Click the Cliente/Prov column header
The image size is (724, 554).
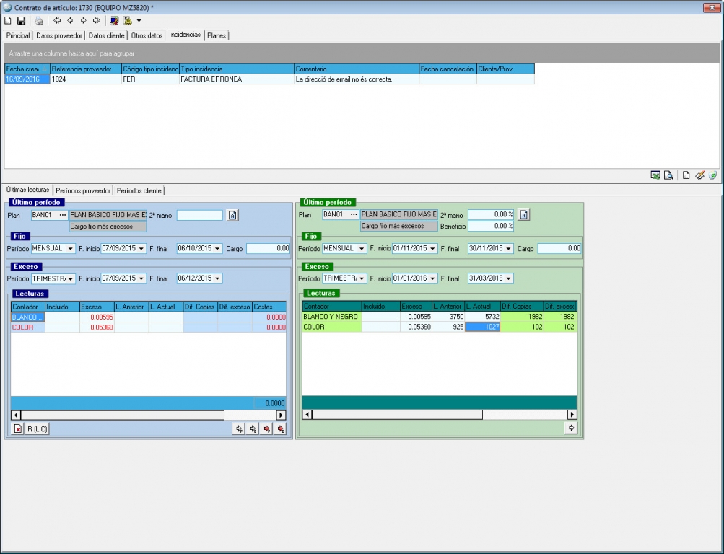505,69
